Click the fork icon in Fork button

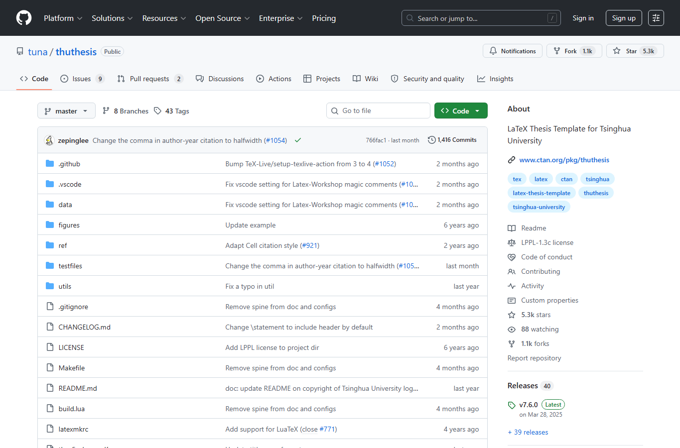[557, 51]
